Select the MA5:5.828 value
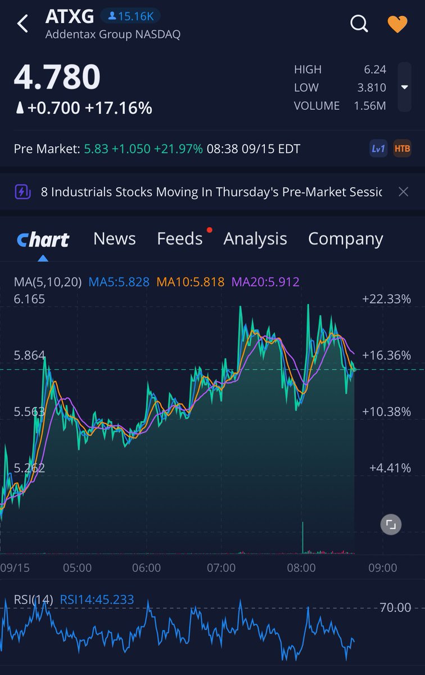 point(119,282)
